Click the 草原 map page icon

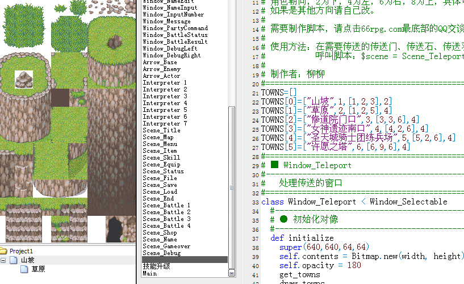pyautogui.click(x=24, y=269)
